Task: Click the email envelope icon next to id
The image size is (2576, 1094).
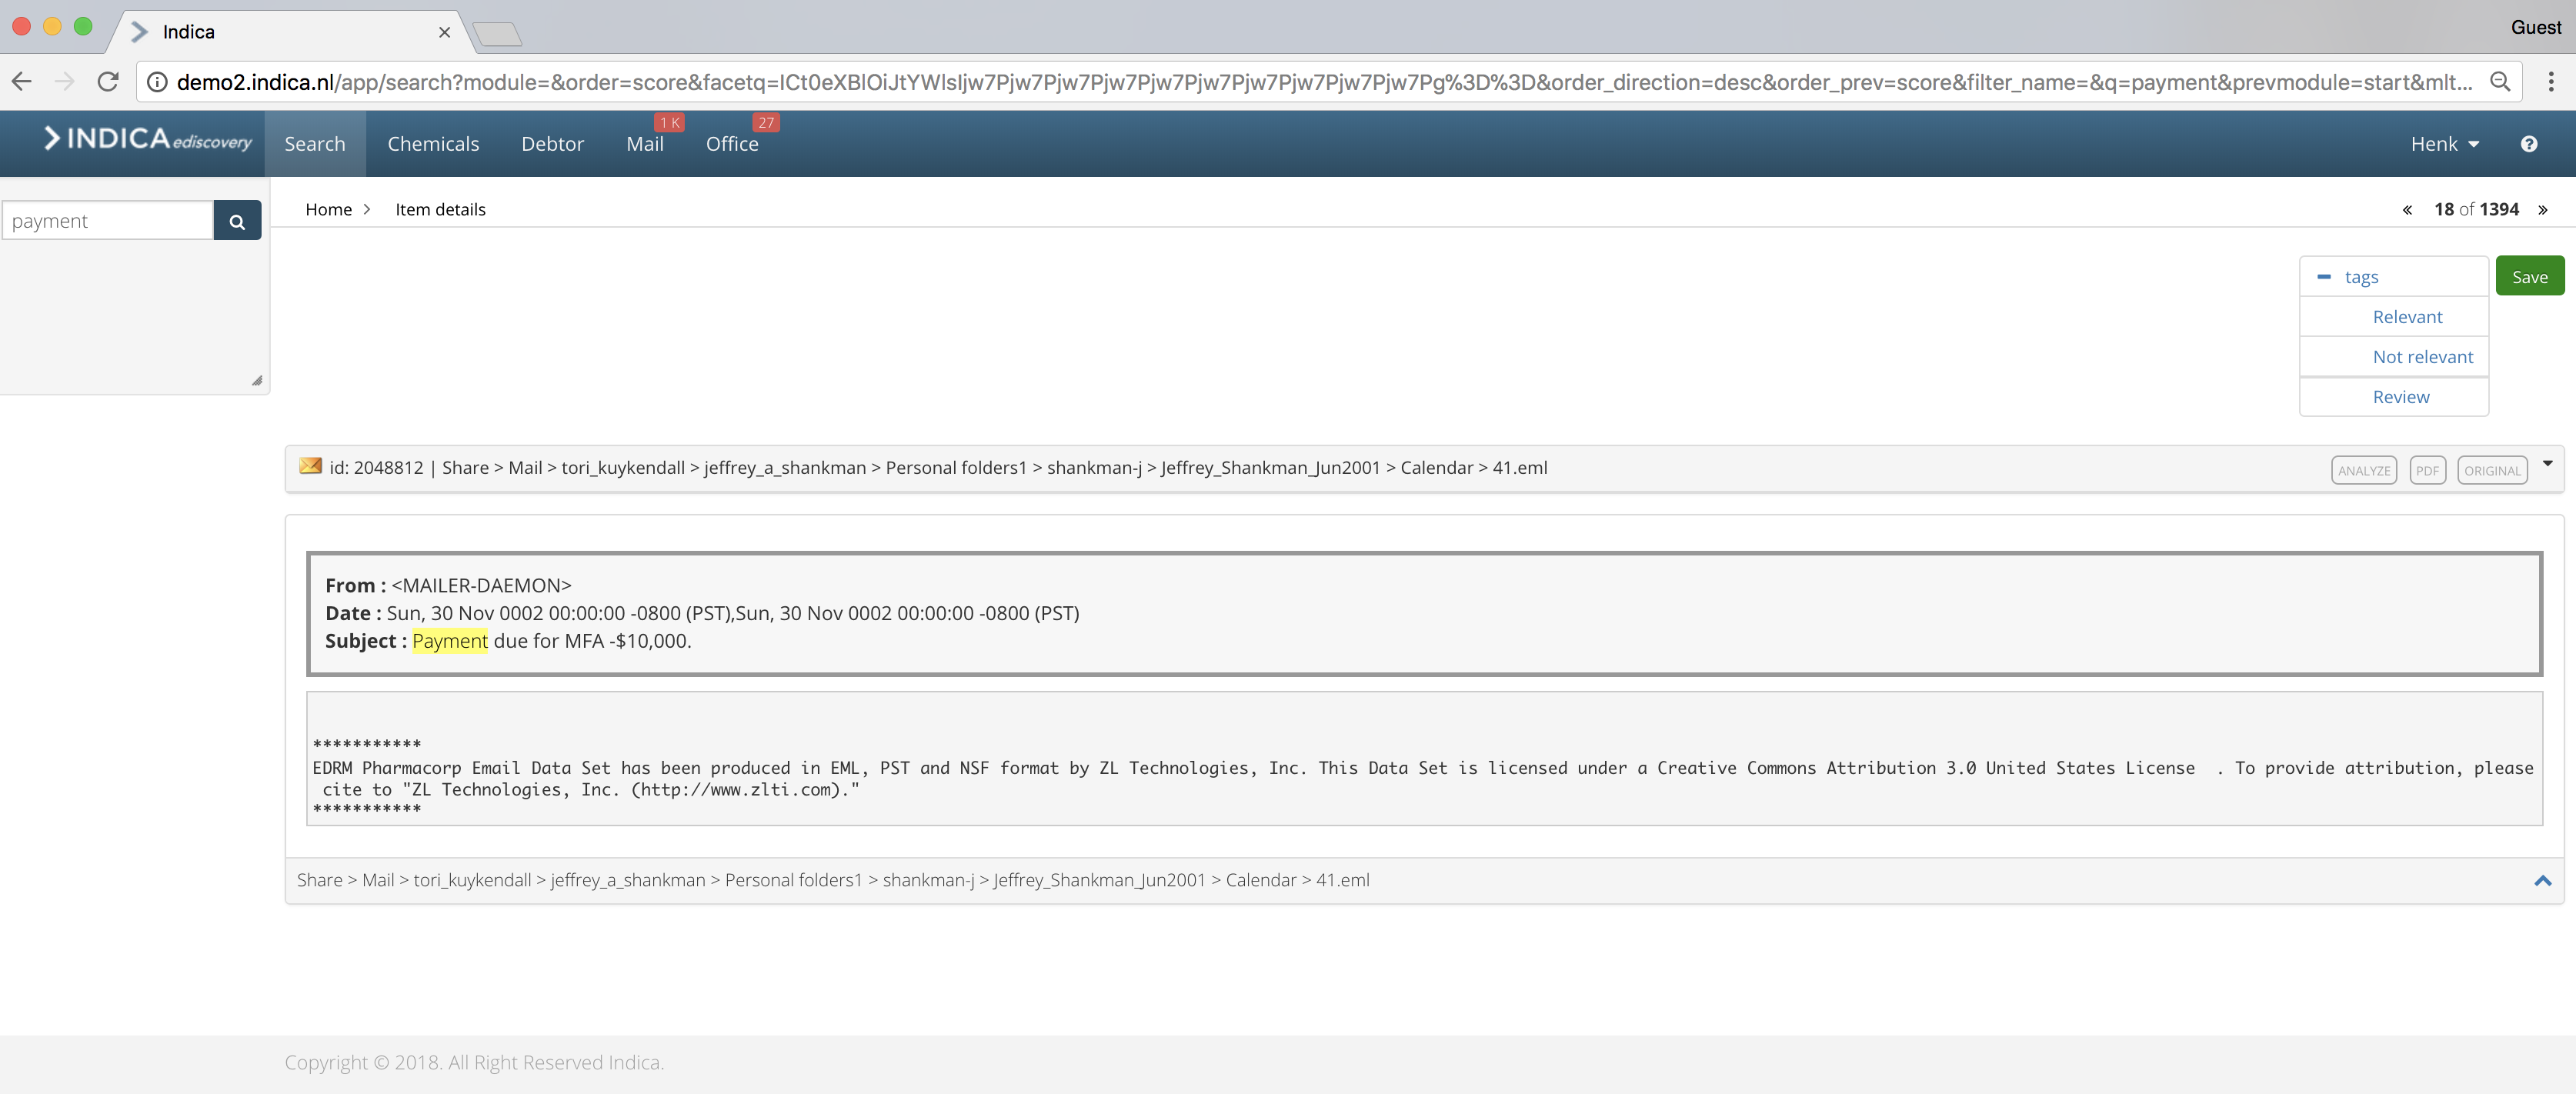Action: pyautogui.click(x=311, y=466)
